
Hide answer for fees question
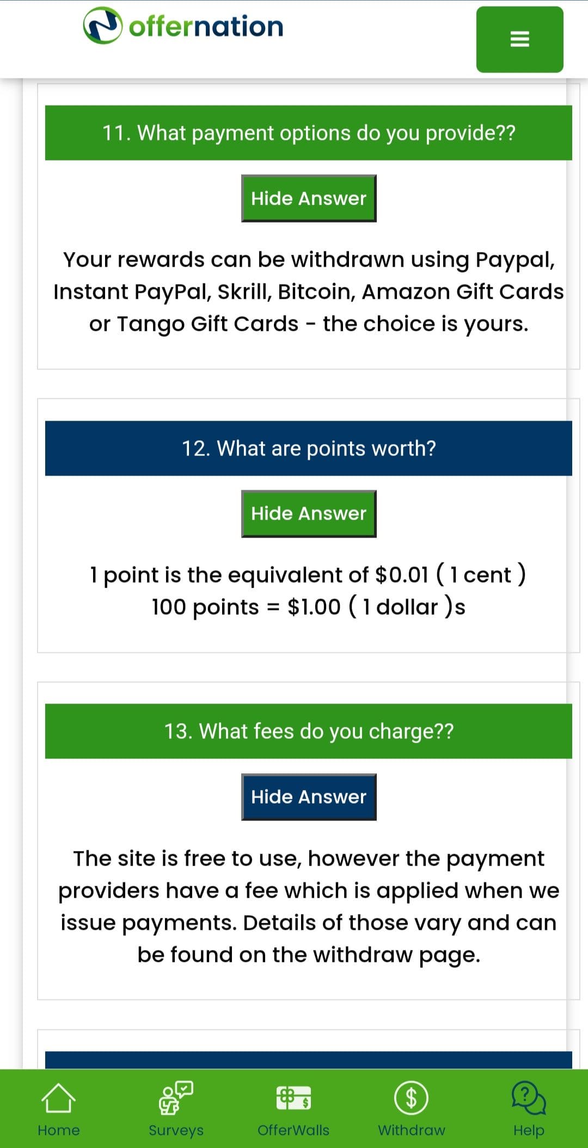click(x=309, y=797)
